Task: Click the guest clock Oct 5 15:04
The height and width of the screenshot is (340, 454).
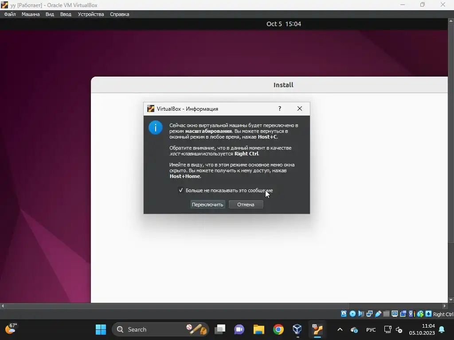Action: pyautogui.click(x=284, y=24)
